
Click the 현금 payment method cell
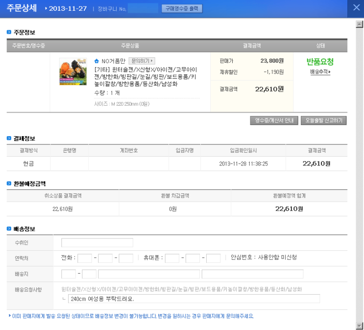pyautogui.click(x=28, y=164)
